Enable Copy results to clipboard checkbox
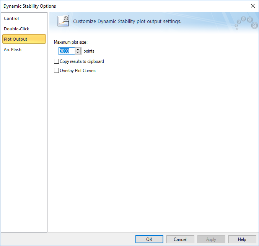This screenshot has width=259, height=246. [x=57, y=61]
